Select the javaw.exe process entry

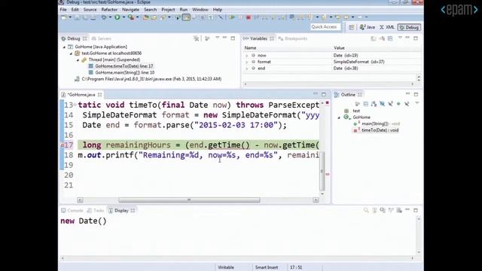151,79
